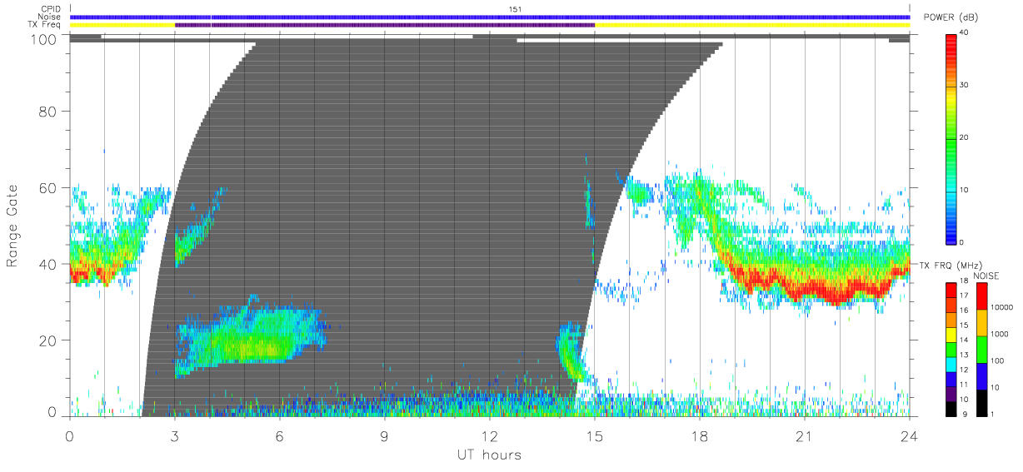Click the 16 label on TX FRQ legend
The image size is (1023, 472).
click(964, 311)
